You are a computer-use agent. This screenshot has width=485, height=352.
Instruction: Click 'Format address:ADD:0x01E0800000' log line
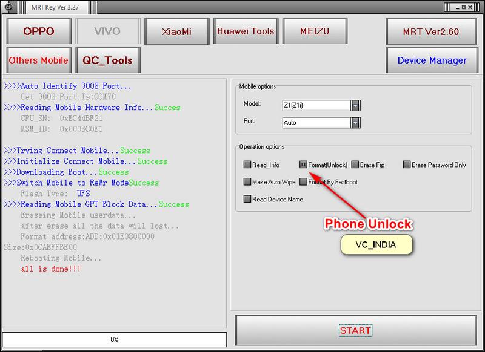coord(87,236)
